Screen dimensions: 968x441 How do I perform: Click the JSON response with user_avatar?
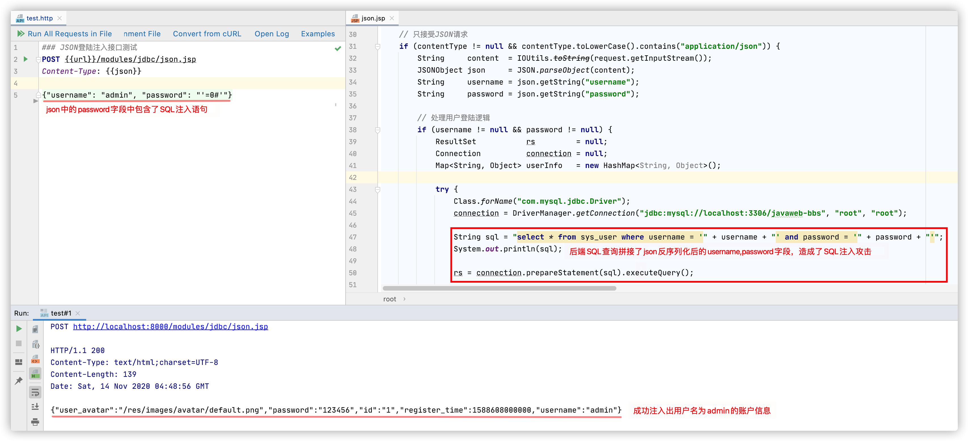point(336,410)
